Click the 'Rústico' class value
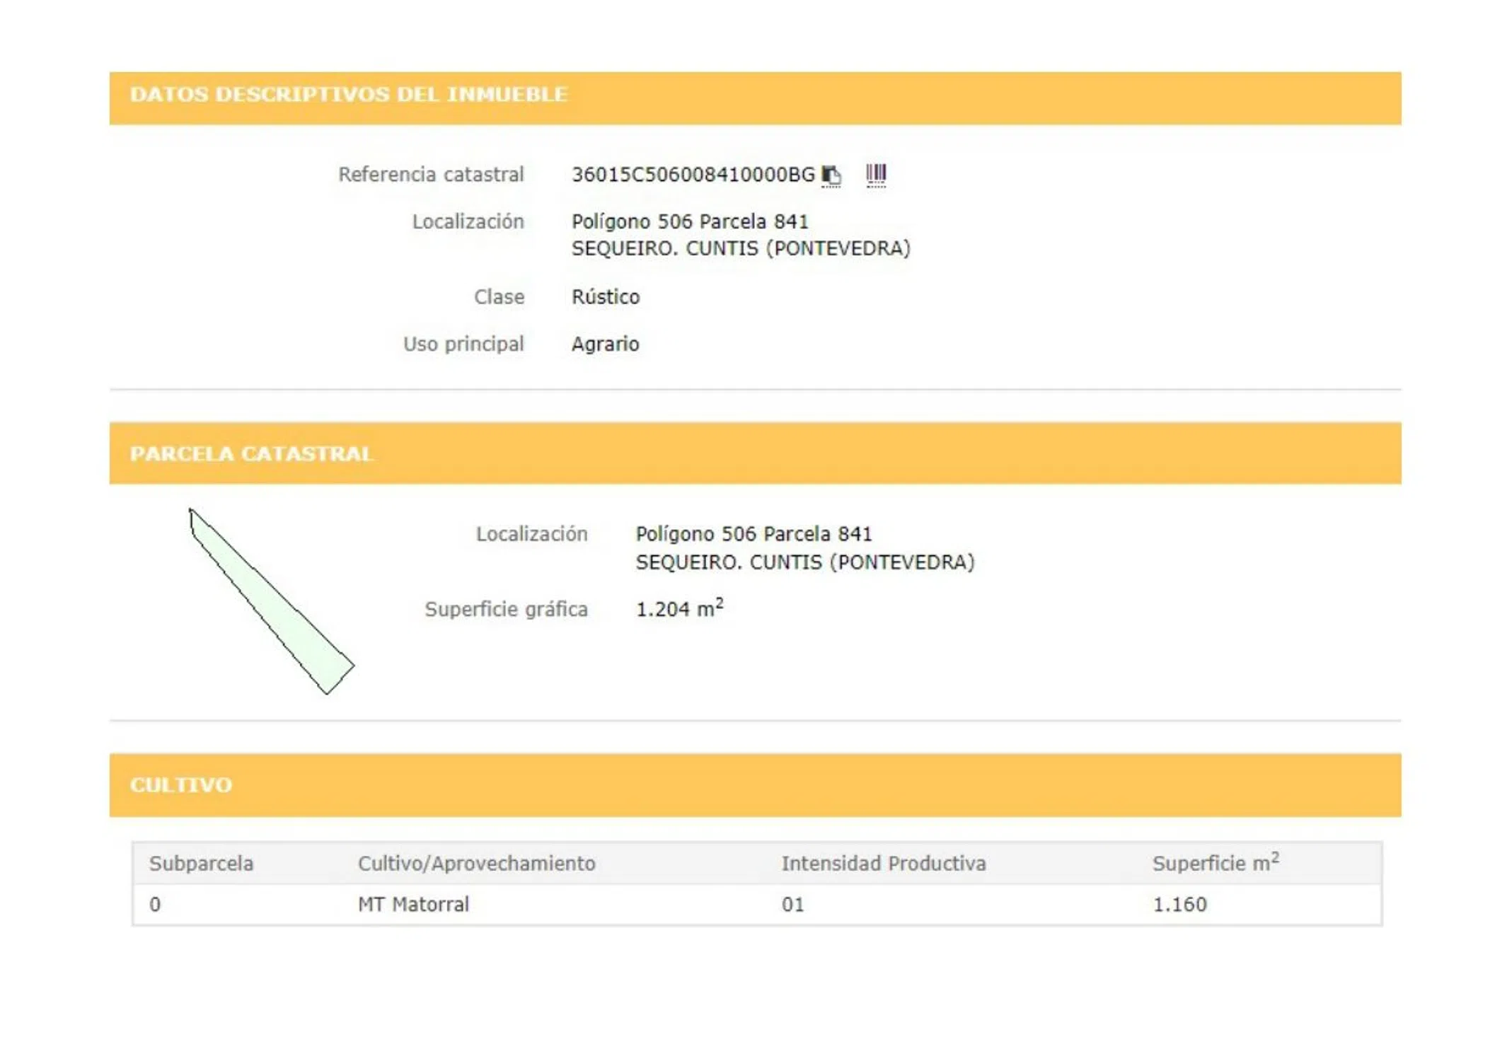1507x1061 pixels. tap(605, 297)
